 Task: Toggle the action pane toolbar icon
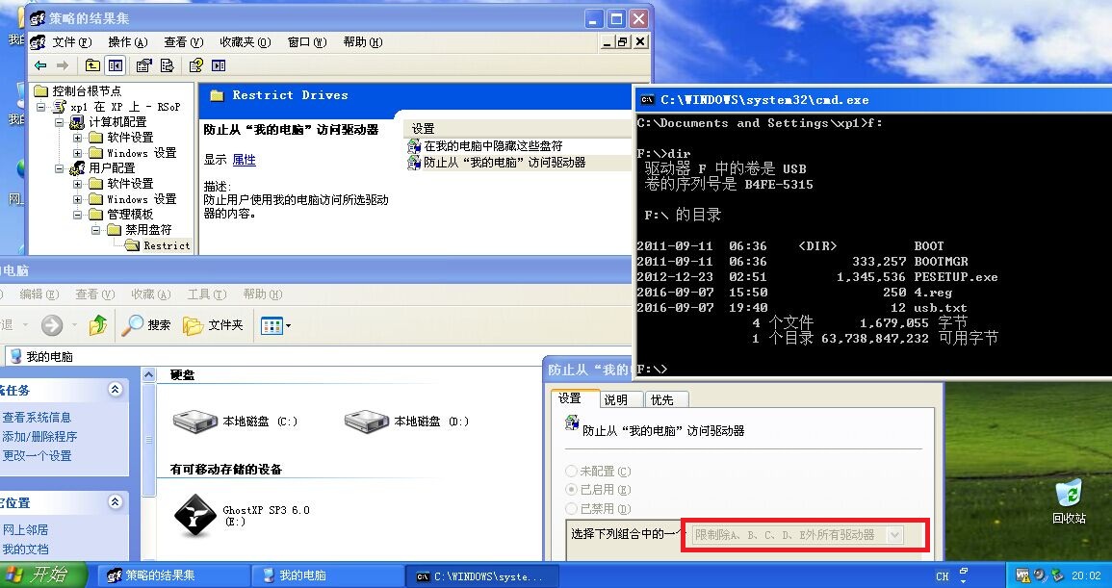pos(219,66)
